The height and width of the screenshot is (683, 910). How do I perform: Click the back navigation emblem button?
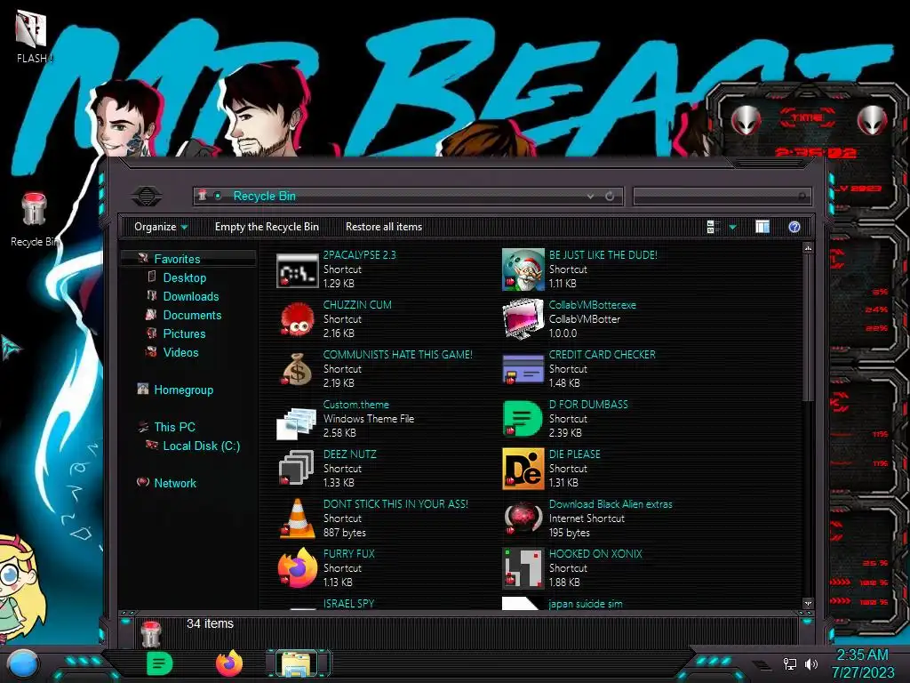click(x=147, y=196)
